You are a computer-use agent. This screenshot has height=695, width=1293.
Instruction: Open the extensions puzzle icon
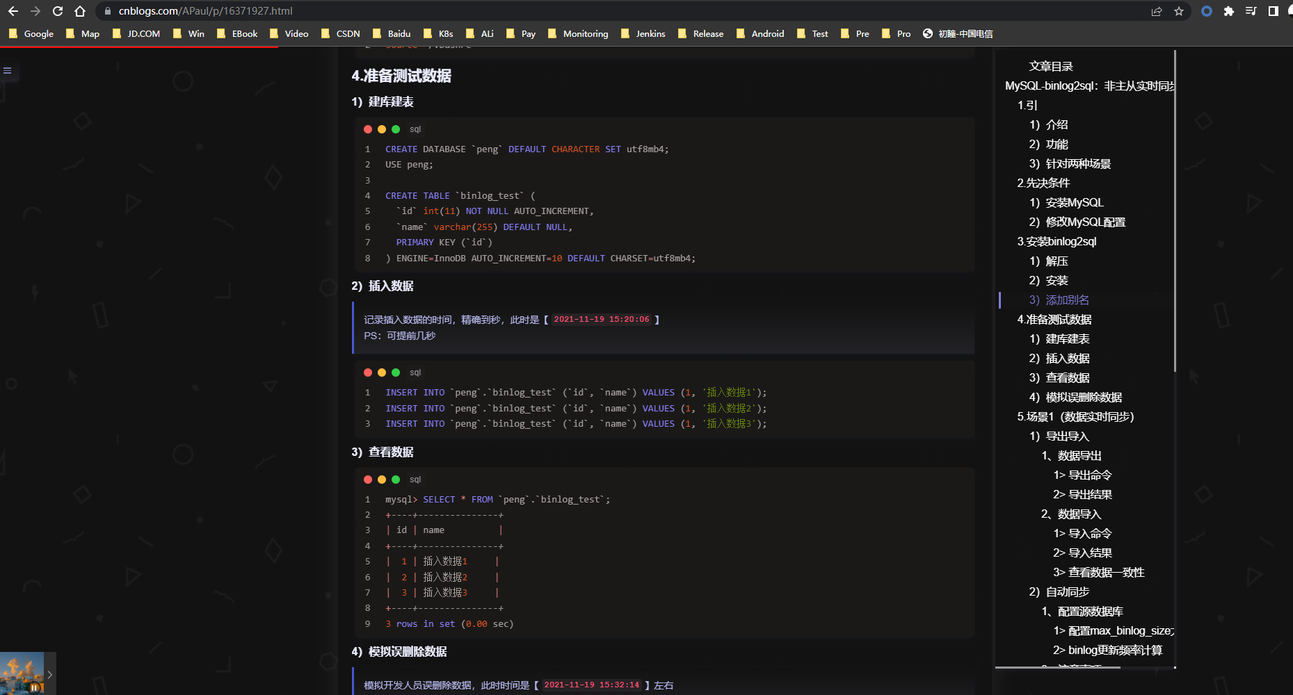coord(1229,11)
